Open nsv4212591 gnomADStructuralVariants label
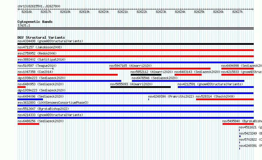 (210, 84)
